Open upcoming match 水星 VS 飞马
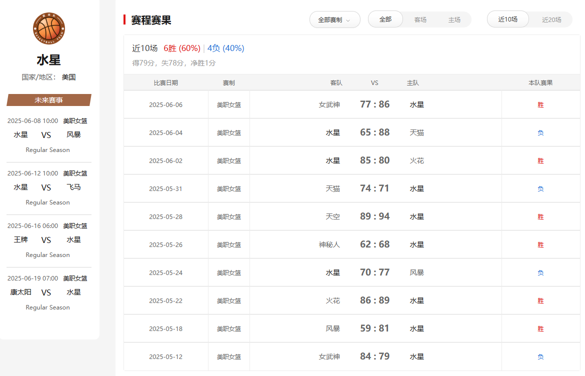The image size is (585, 376). click(x=46, y=187)
